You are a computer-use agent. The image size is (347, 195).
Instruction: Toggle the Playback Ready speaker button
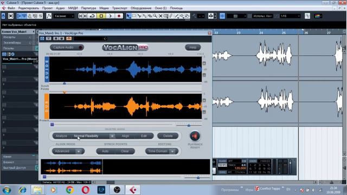[195, 136]
